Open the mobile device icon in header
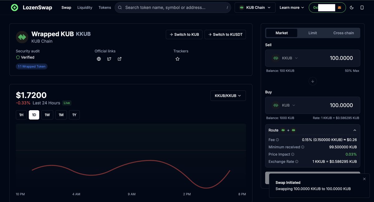The height and width of the screenshot is (202, 374). point(362,7)
